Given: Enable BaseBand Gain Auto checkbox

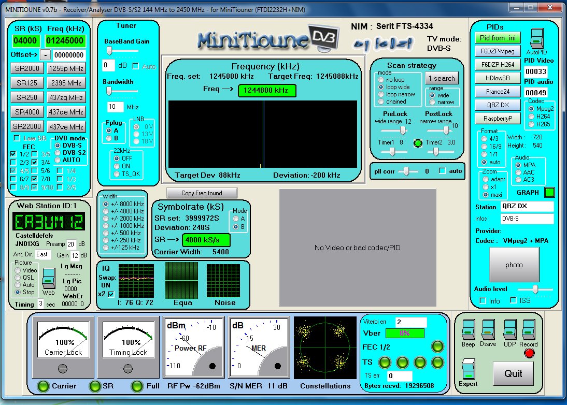Looking at the screenshot, I should 136,66.
